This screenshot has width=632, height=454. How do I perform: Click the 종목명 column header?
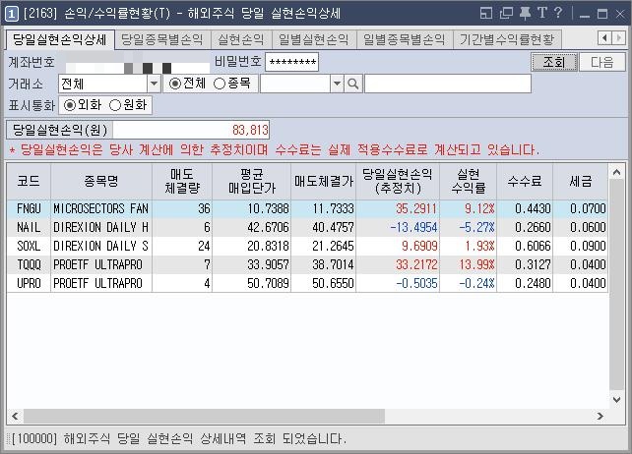click(101, 181)
